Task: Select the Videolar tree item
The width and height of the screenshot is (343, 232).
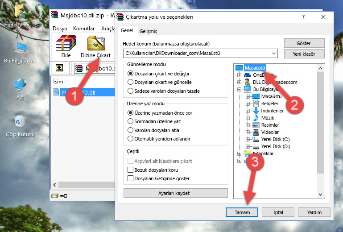Action: point(270,132)
